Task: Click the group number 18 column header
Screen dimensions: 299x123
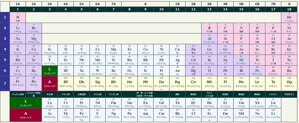Action: (289, 9)
